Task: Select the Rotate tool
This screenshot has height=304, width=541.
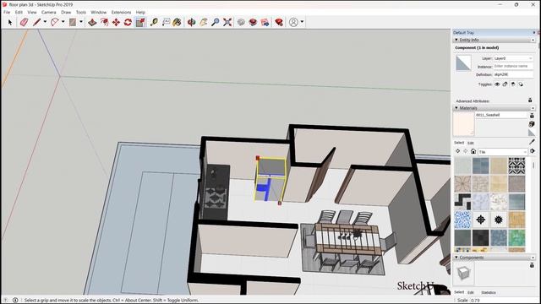Action: click(x=128, y=23)
